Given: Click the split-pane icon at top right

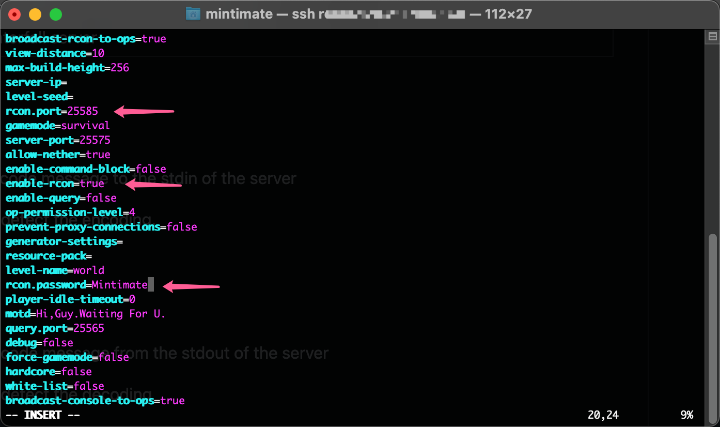Looking at the screenshot, I should pyautogui.click(x=712, y=36).
